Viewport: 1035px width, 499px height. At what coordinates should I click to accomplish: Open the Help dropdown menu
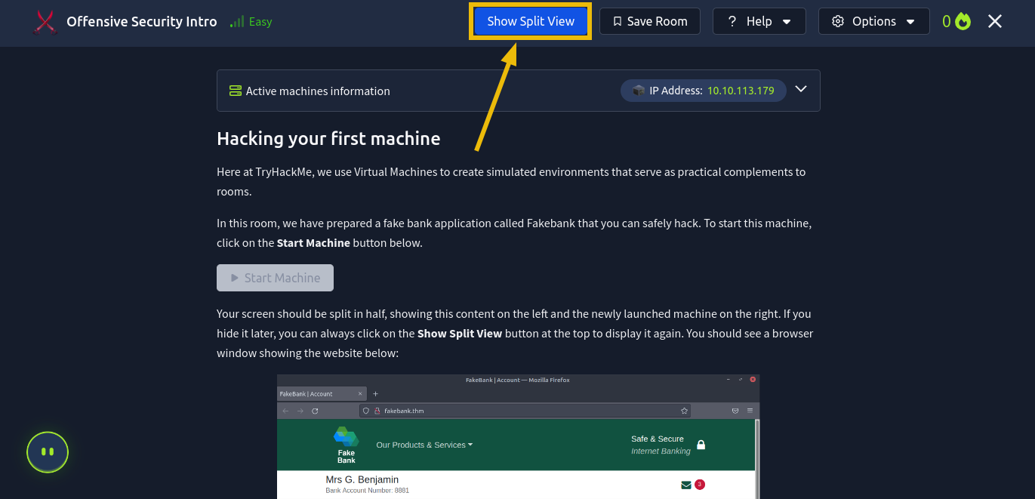tap(759, 21)
